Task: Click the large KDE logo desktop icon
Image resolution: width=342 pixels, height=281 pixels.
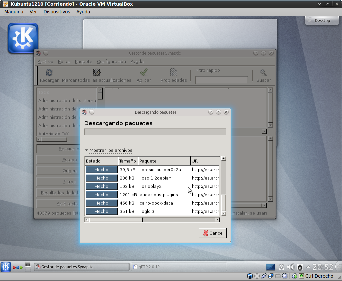Action: pos(23,38)
